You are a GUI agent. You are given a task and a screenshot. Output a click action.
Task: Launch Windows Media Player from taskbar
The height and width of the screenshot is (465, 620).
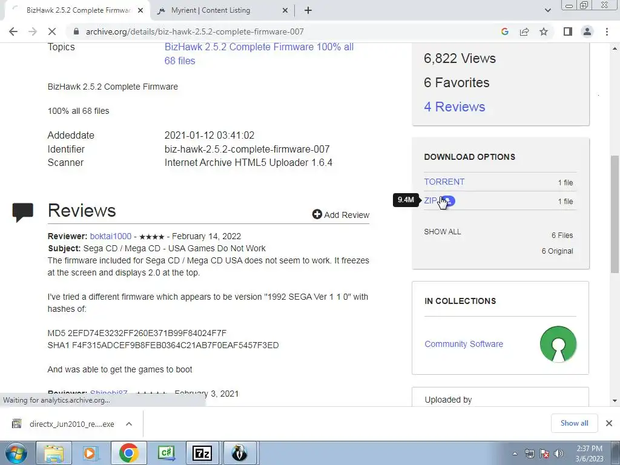click(x=90, y=453)
